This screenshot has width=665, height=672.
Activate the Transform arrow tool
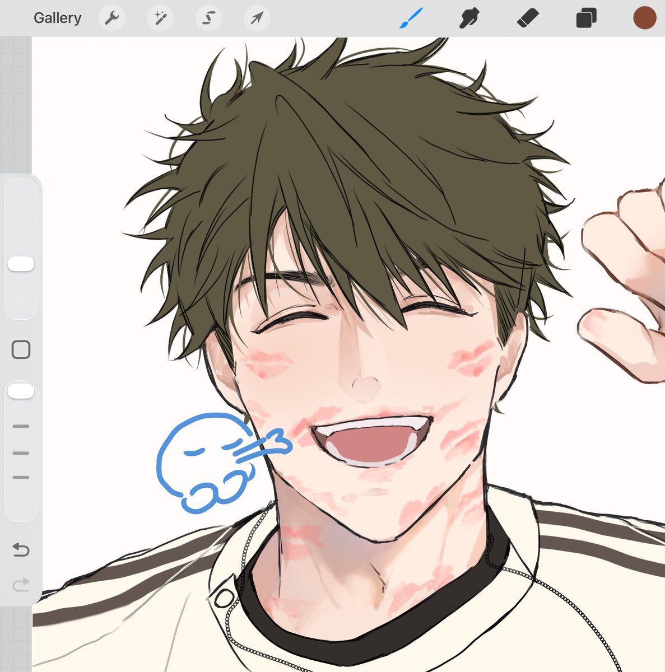257,18
